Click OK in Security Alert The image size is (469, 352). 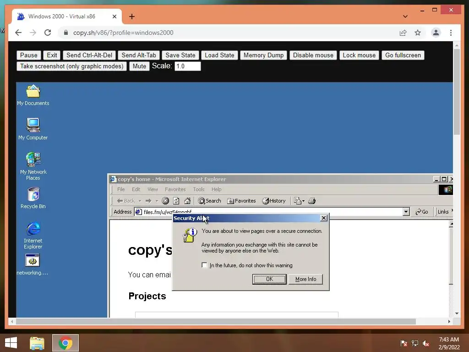(x=269, y=279)
